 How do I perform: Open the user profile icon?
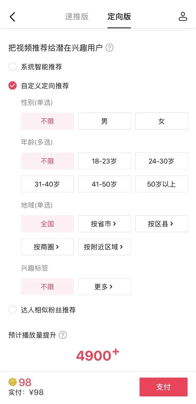click(x=183, y=17)
